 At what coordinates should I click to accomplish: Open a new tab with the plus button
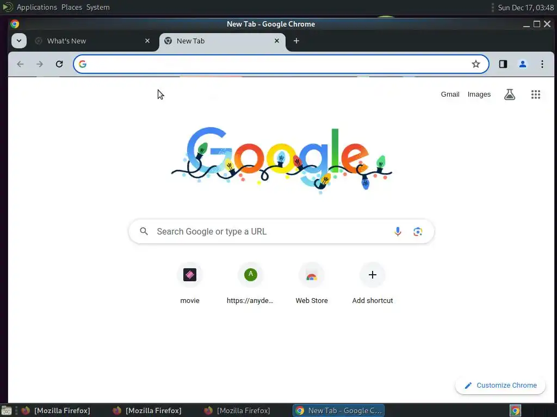296,41
